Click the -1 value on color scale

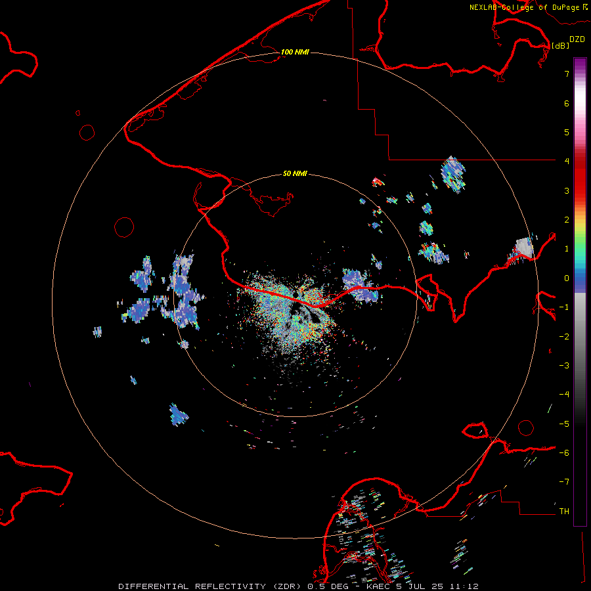pyautogui.click(x=564, y=307)
